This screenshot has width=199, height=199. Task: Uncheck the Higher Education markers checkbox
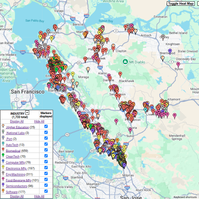coord(46,126)
